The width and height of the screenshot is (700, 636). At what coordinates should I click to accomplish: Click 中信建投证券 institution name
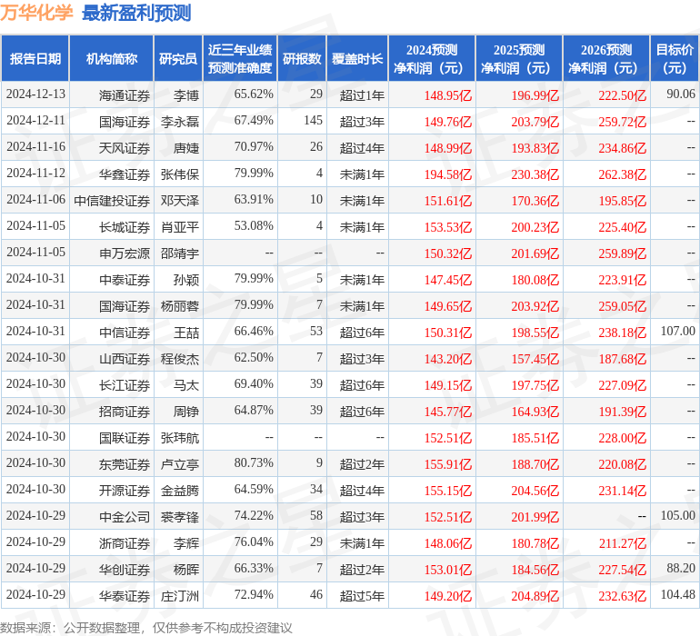pyautogui.click(x=112, y=201)
